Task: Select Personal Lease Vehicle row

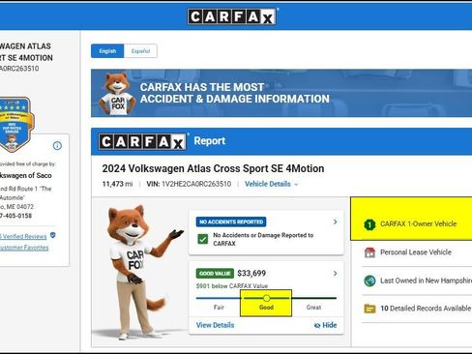Action: point(417,252)
